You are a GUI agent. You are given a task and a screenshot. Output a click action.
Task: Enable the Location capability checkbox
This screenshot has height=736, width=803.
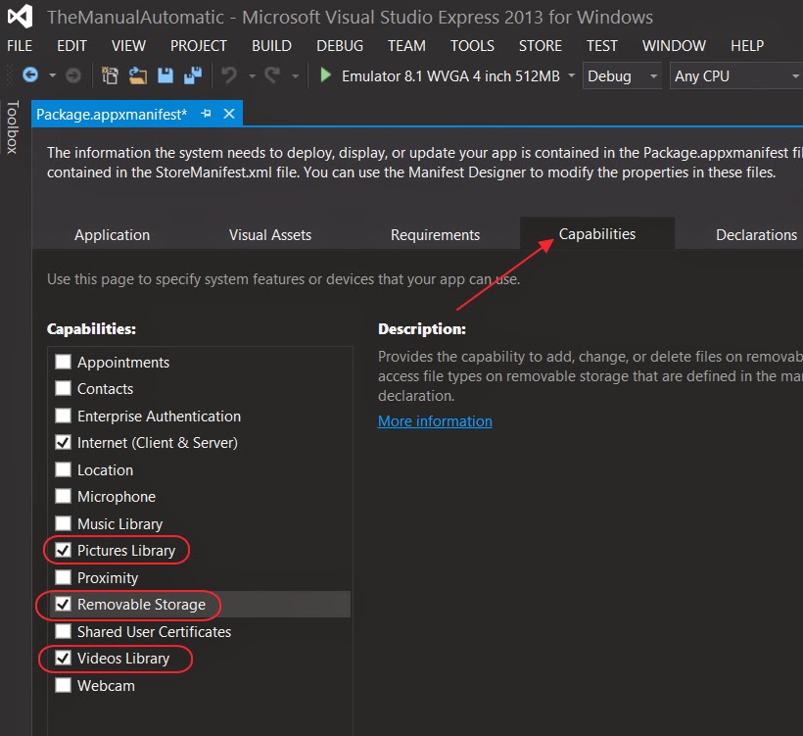click(63, 469)
